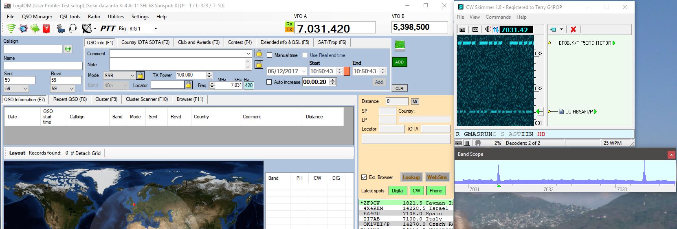
Task: Click the speaker audio icon in CW Skimmer
Action: pyautogui.click(x=488, y=29)
